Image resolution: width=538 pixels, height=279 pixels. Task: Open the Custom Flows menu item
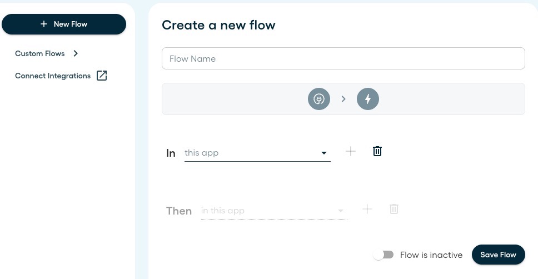pos(40,53)
